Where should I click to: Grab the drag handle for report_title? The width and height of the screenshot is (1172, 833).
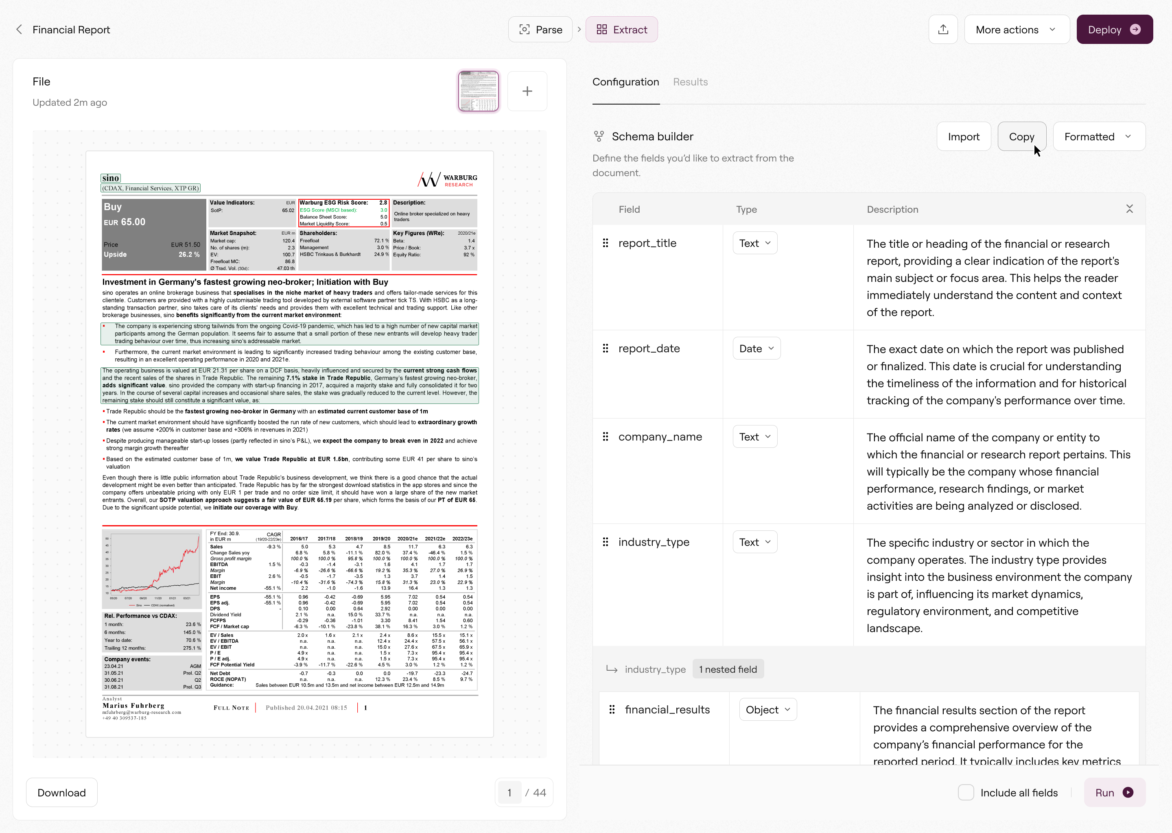606,243
